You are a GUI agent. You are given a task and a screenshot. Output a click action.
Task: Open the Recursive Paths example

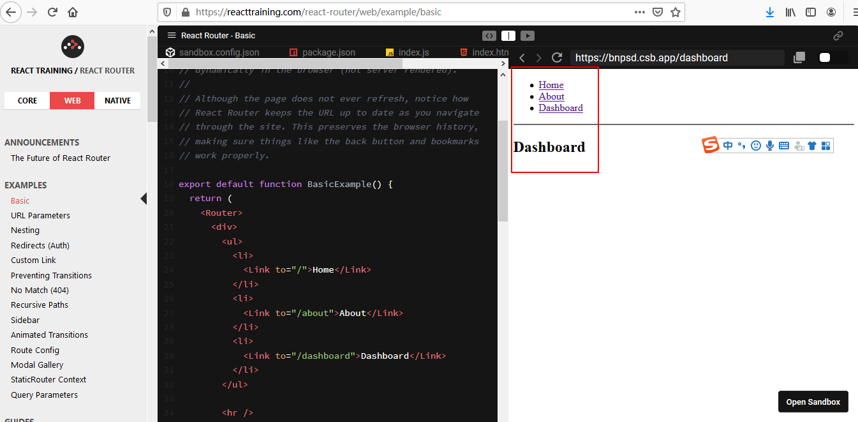[40, 305]
